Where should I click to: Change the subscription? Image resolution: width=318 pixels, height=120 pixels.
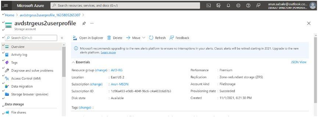click(x=96, y=84)
